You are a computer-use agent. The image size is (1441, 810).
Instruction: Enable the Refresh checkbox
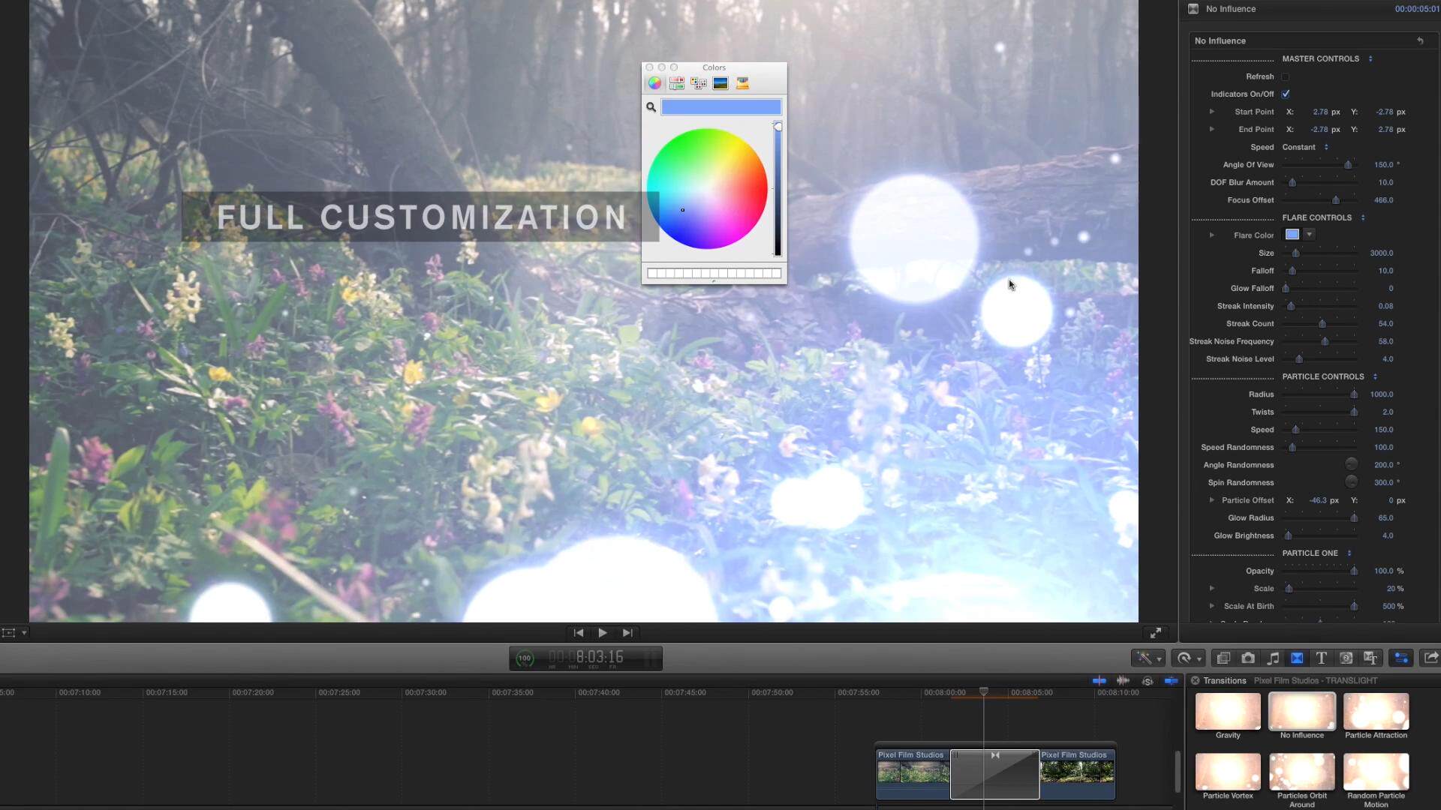(1286, 76)
